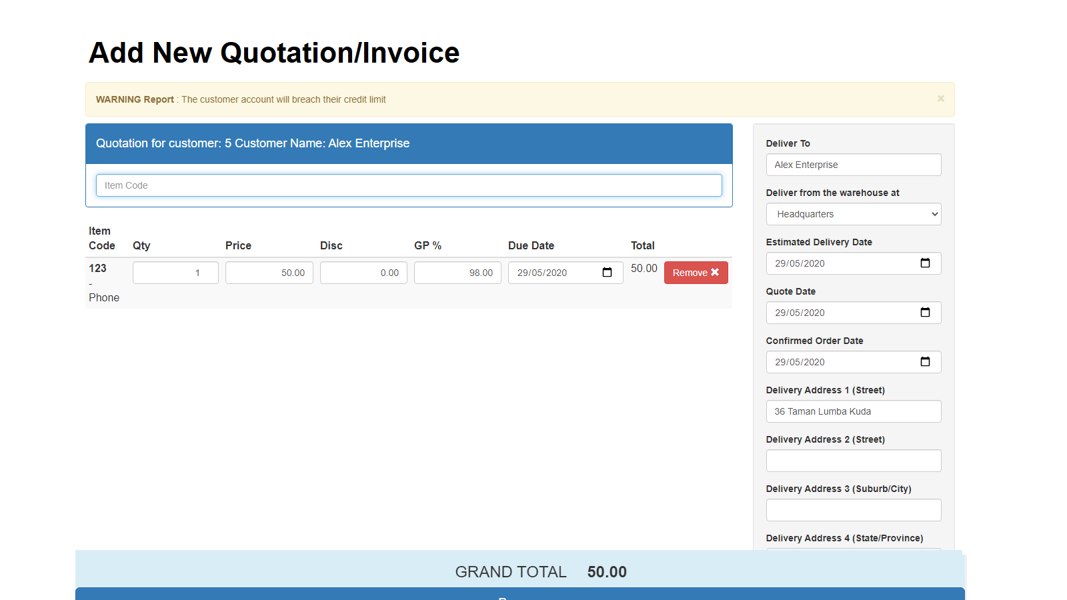The height and width of the screenshot is (600, 1067).
Task: Click Delivery Address 1 street field
Action: click(853, 411)
